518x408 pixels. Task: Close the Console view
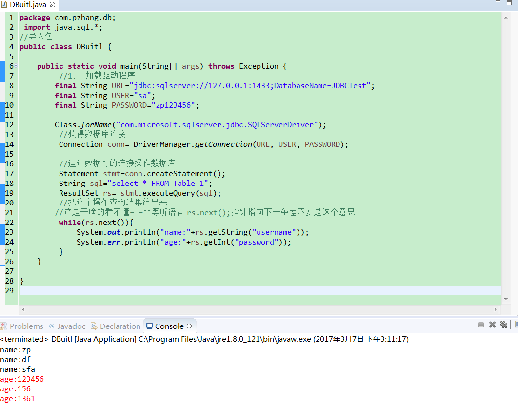(189, 326)
